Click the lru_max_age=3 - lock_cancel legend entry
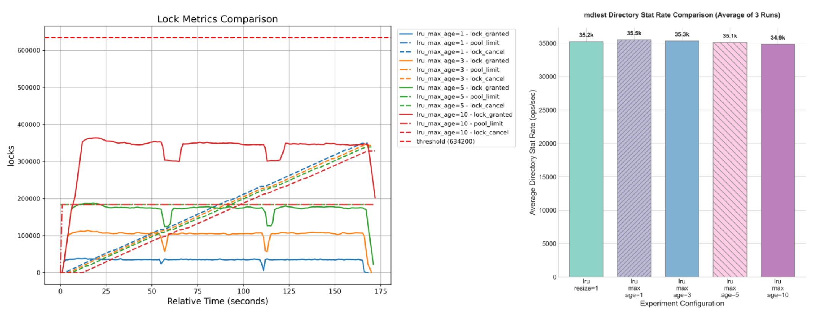The width and height of the screenshot is (817, 315). coord(460,79)
